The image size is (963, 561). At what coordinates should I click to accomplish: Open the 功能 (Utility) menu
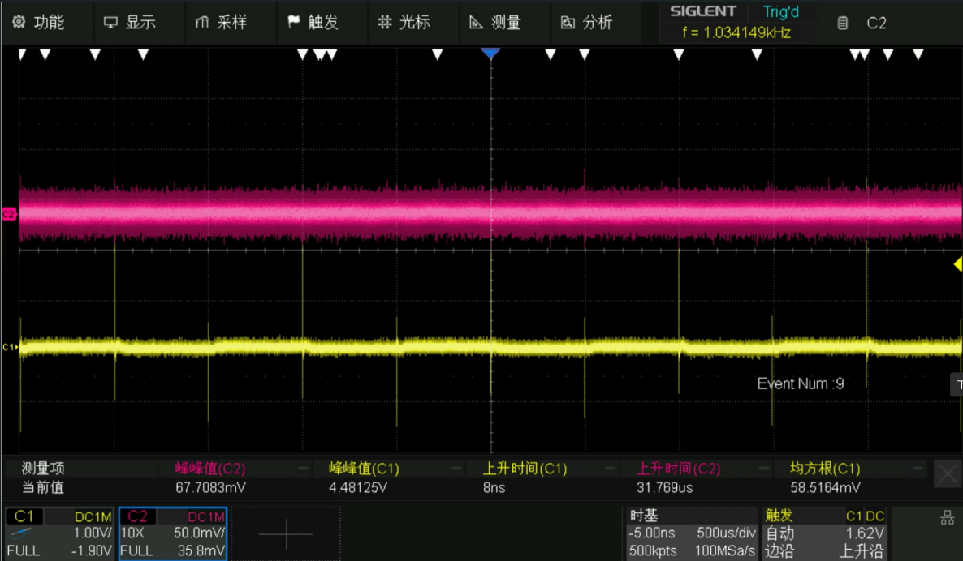[39, 23]
